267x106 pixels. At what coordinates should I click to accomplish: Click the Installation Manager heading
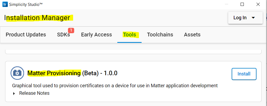point(37,18)
